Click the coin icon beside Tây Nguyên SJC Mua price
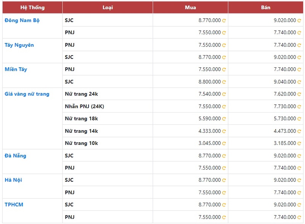The image size is (305, 224). pos(224,57)
